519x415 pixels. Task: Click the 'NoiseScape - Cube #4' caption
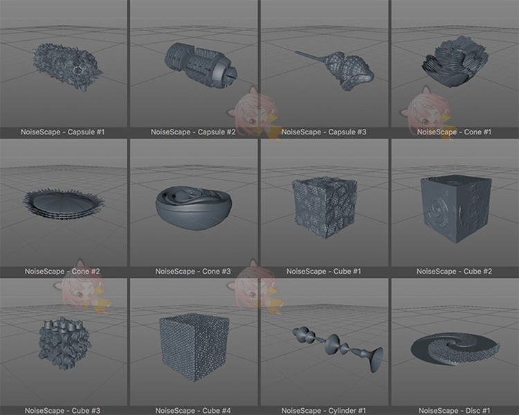click(x=193, y=410)
